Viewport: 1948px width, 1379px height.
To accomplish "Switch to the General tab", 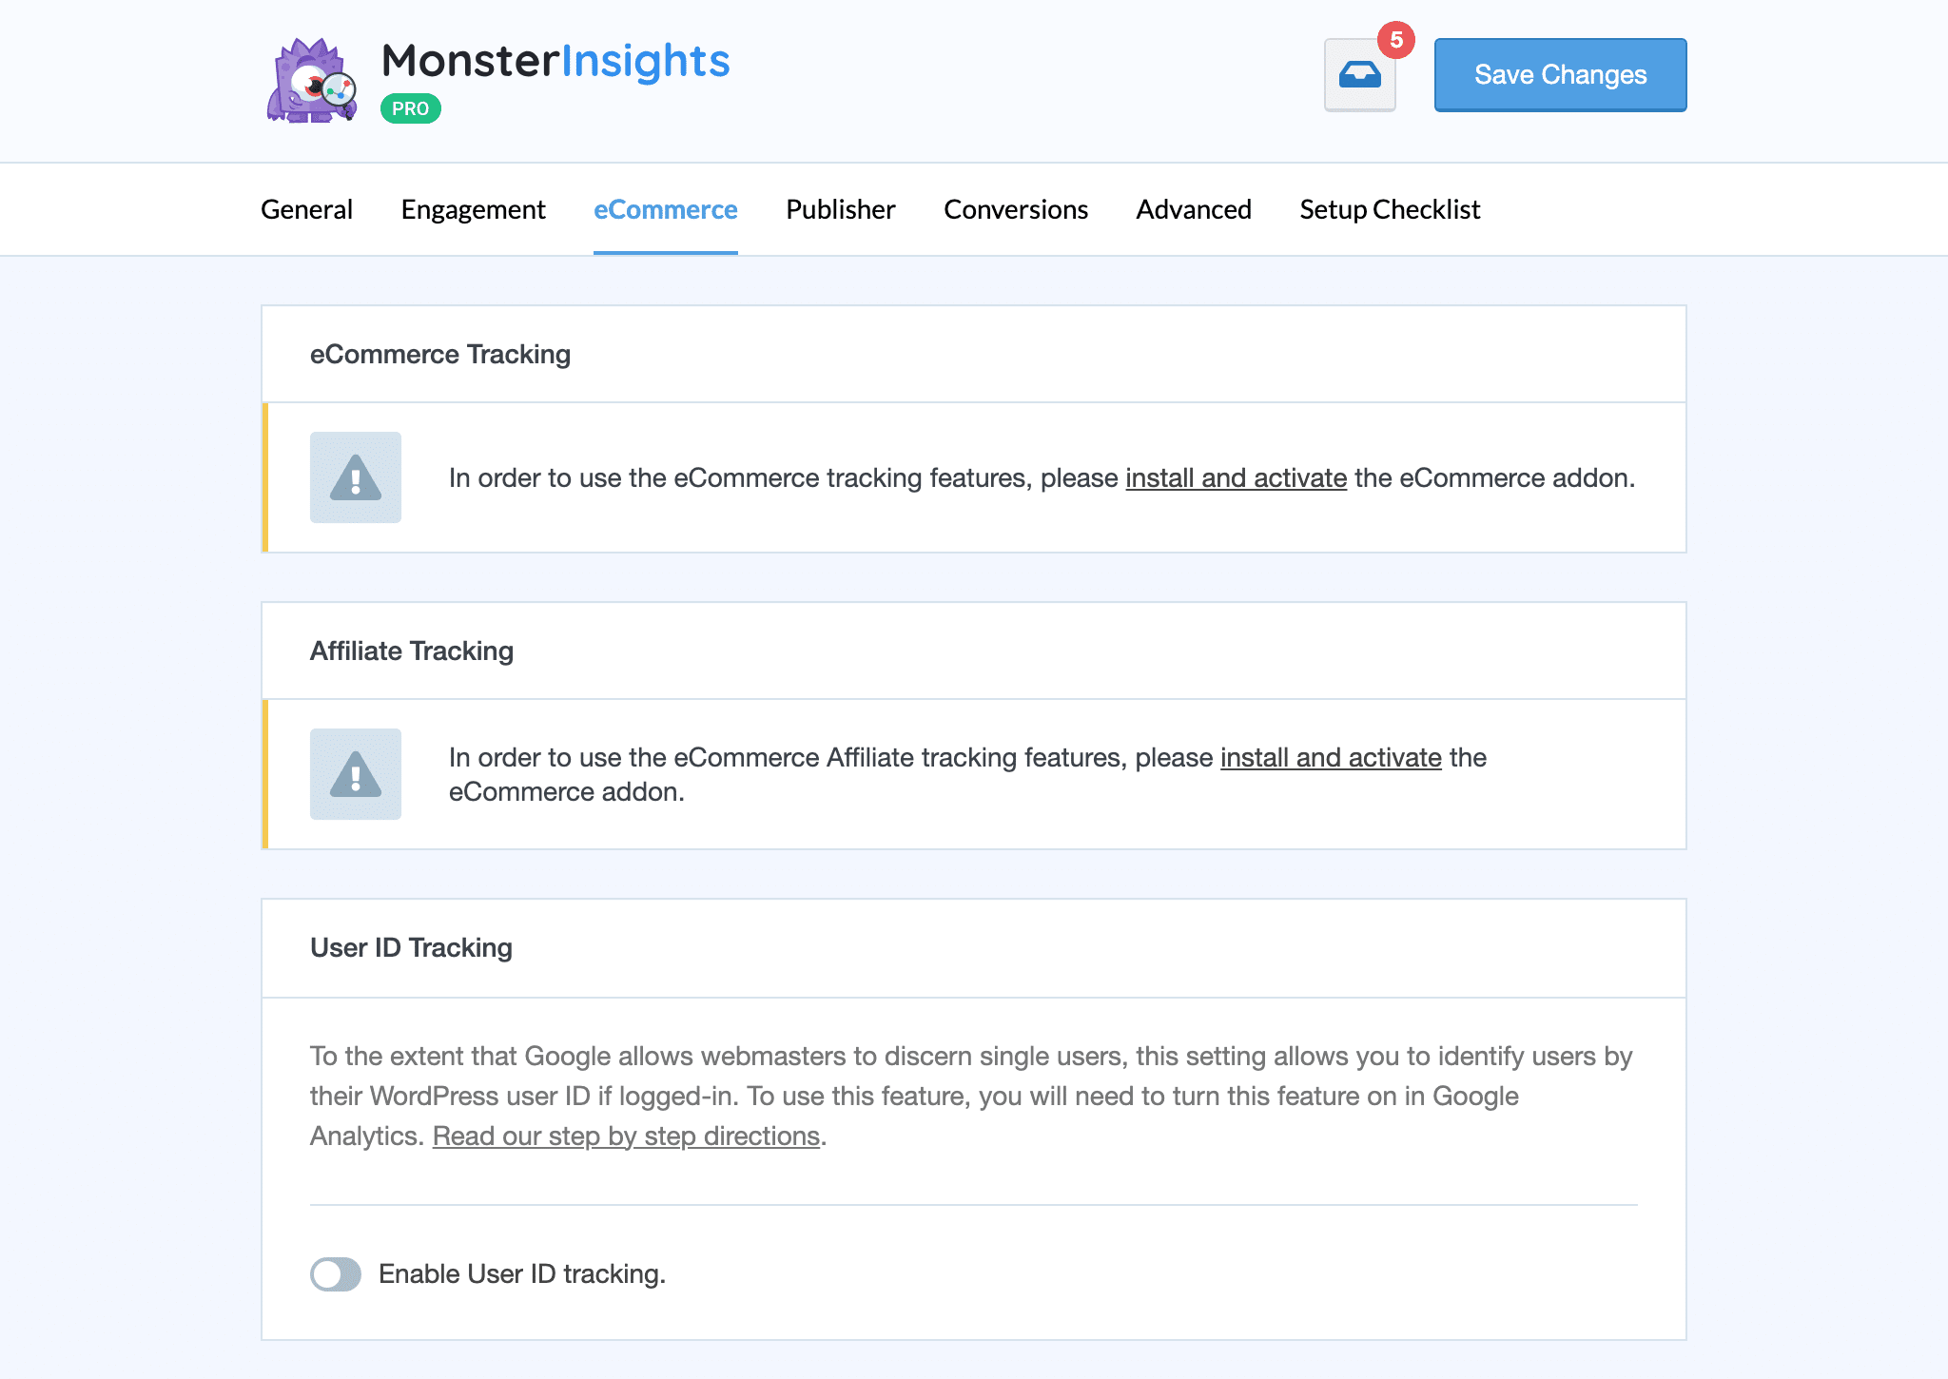I will (x=306, y=209).
